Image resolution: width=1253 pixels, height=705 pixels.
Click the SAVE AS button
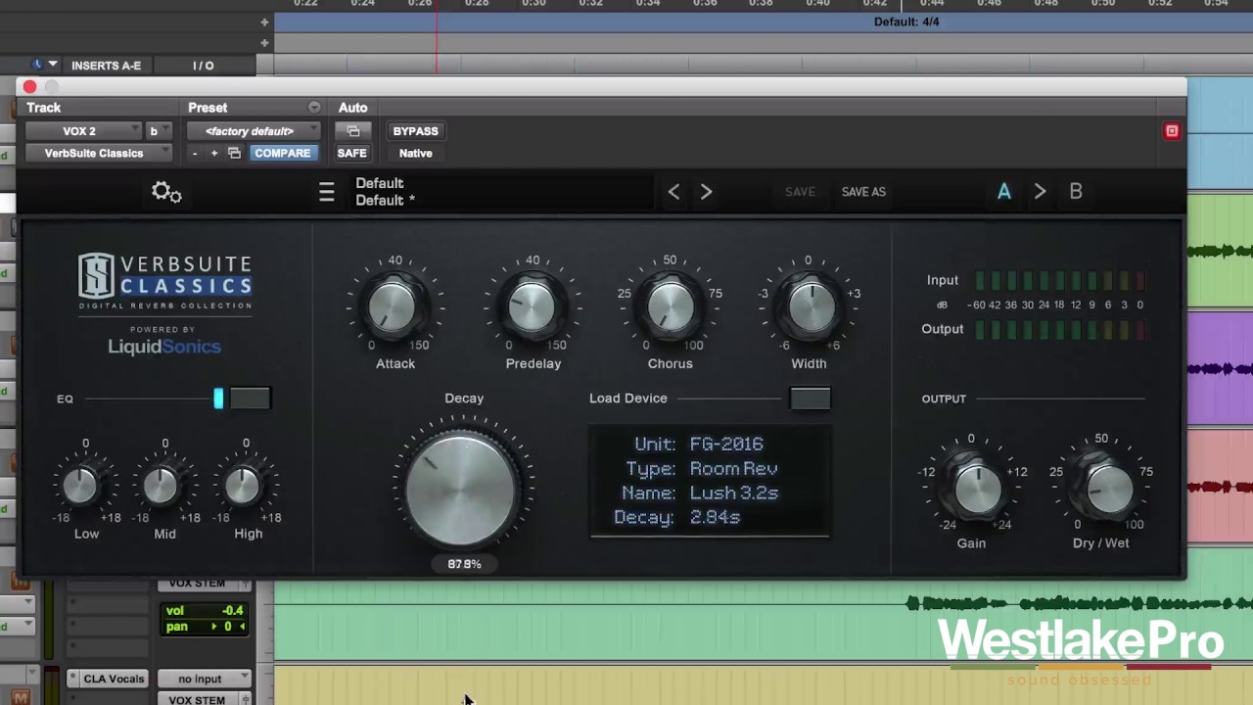863,192
